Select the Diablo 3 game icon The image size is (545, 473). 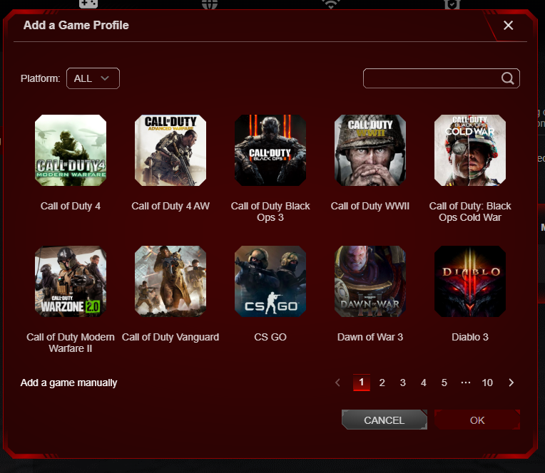click(x=470, y=281)
